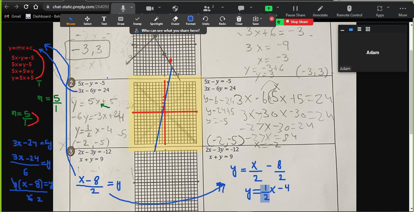This screenshot has width=414, height=212.
Task: Undo the last annotation
Action: [x=206, y=20]
